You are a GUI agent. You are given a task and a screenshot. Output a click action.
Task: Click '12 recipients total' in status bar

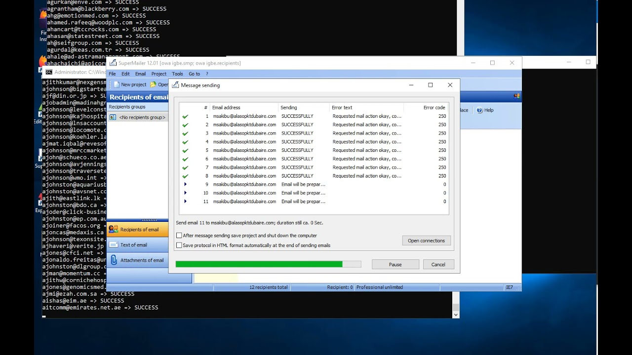click(x=268, y=287)
